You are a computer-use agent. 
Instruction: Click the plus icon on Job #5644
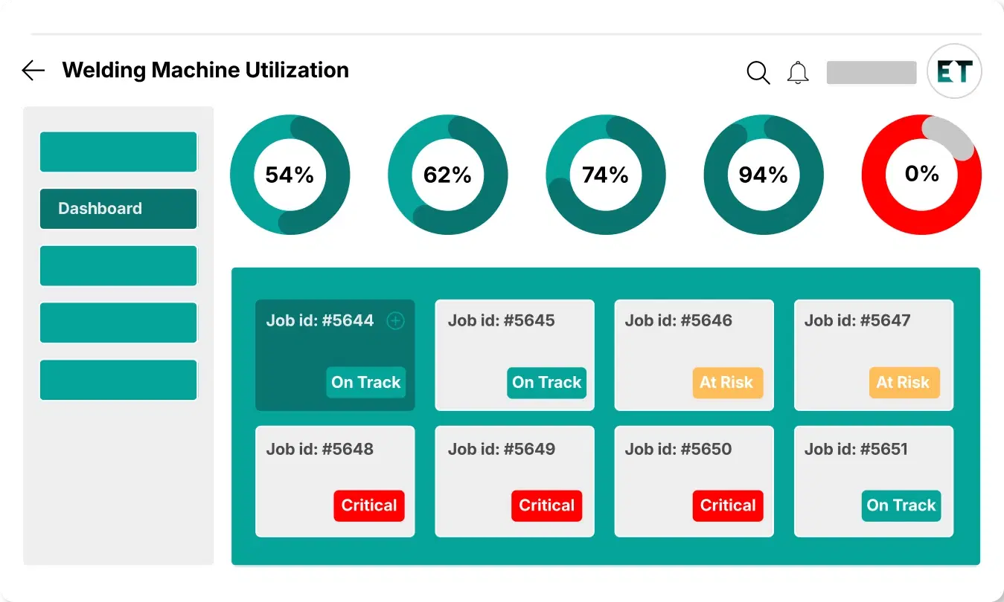pyautogui.click(x=396, y=321)
